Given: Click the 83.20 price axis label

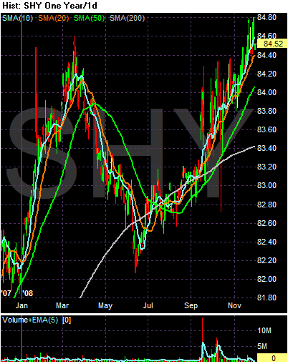Looking at the screenshot, I should click(x=267, y=167).
